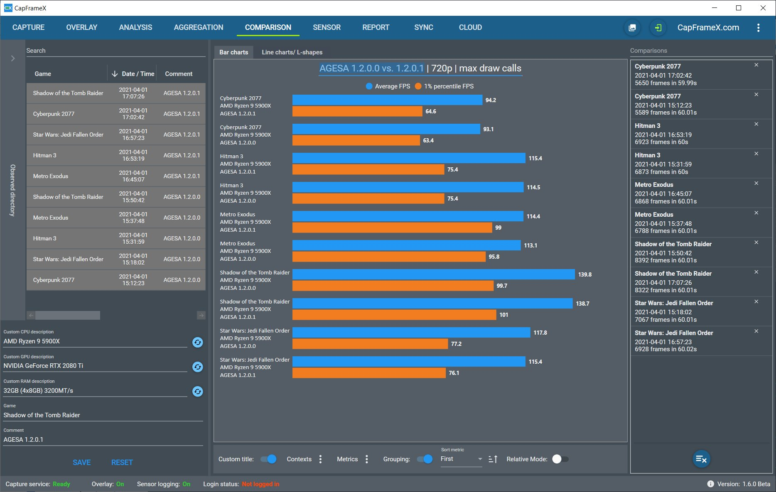Select Star Wars Jedi Fallen Order 15:18:02 record
Viewport: 776px width, 492px height.
pos(116,259)
